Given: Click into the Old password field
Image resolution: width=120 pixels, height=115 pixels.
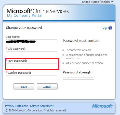Looking at the screenshot, I should 32,54.
